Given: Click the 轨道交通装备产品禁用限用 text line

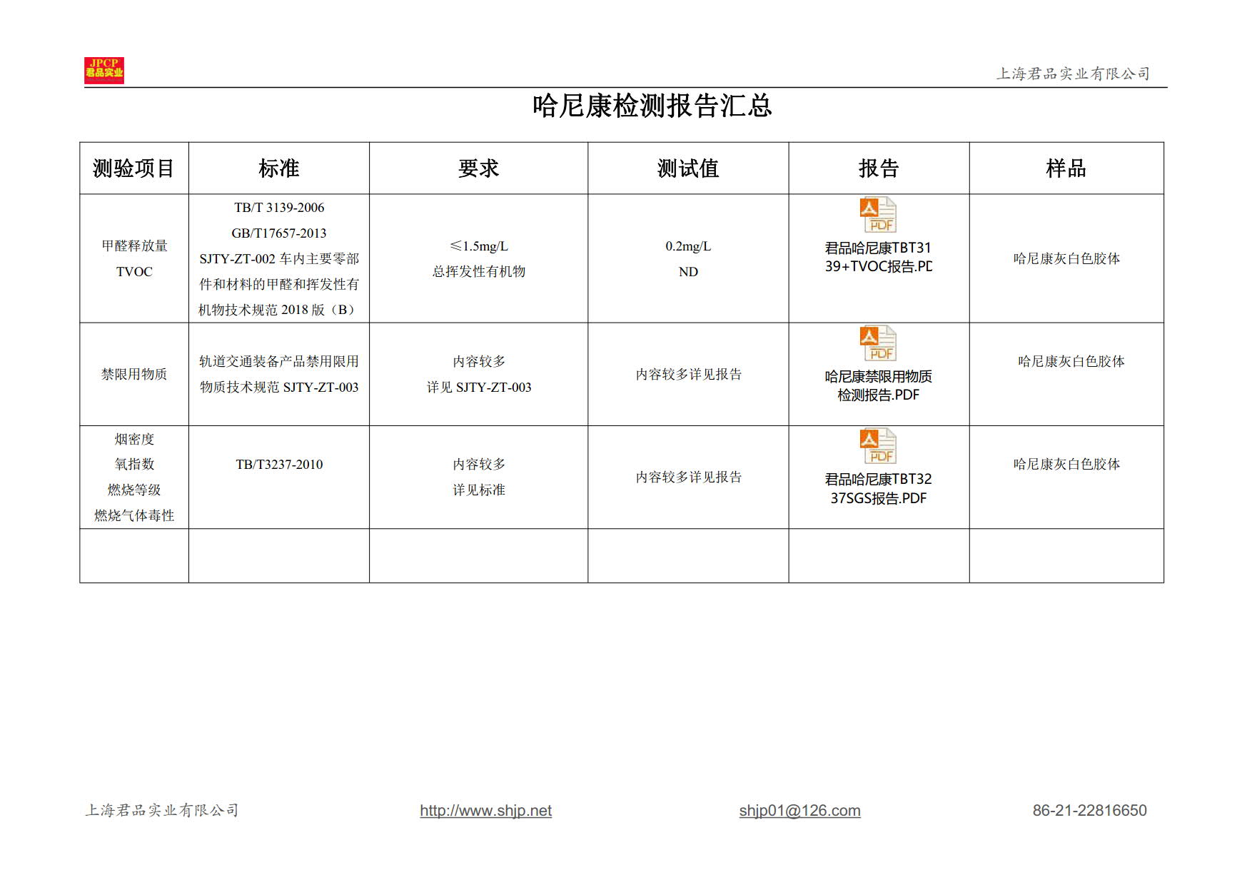Looking at the screenshot, I should [x=279, y=361].
